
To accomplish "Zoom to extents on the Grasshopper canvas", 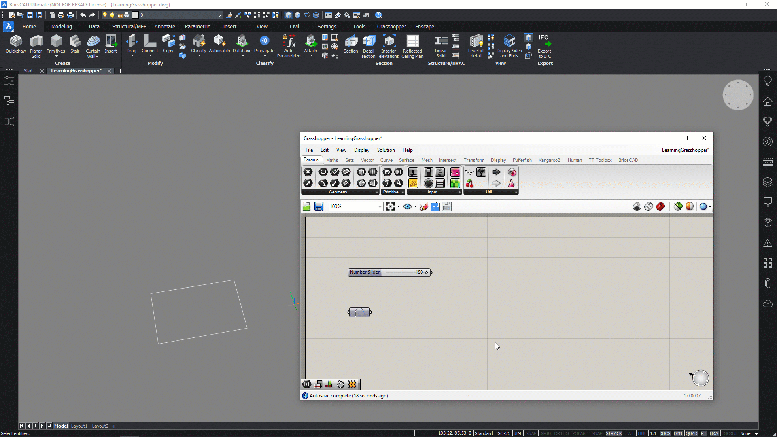I will [391, 206].
